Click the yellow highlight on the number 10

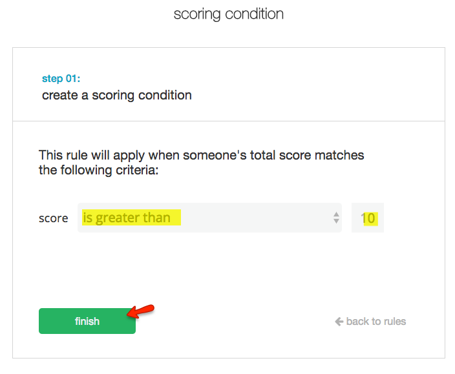coord(370,218)
